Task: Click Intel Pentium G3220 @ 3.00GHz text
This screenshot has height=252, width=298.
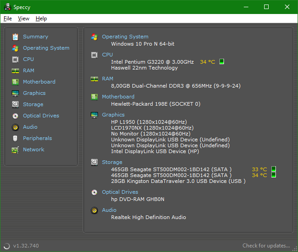Action: point(153,62)
